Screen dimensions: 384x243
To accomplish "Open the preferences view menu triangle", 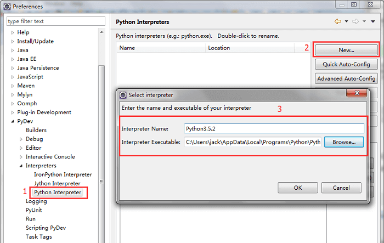I will 372,22.
